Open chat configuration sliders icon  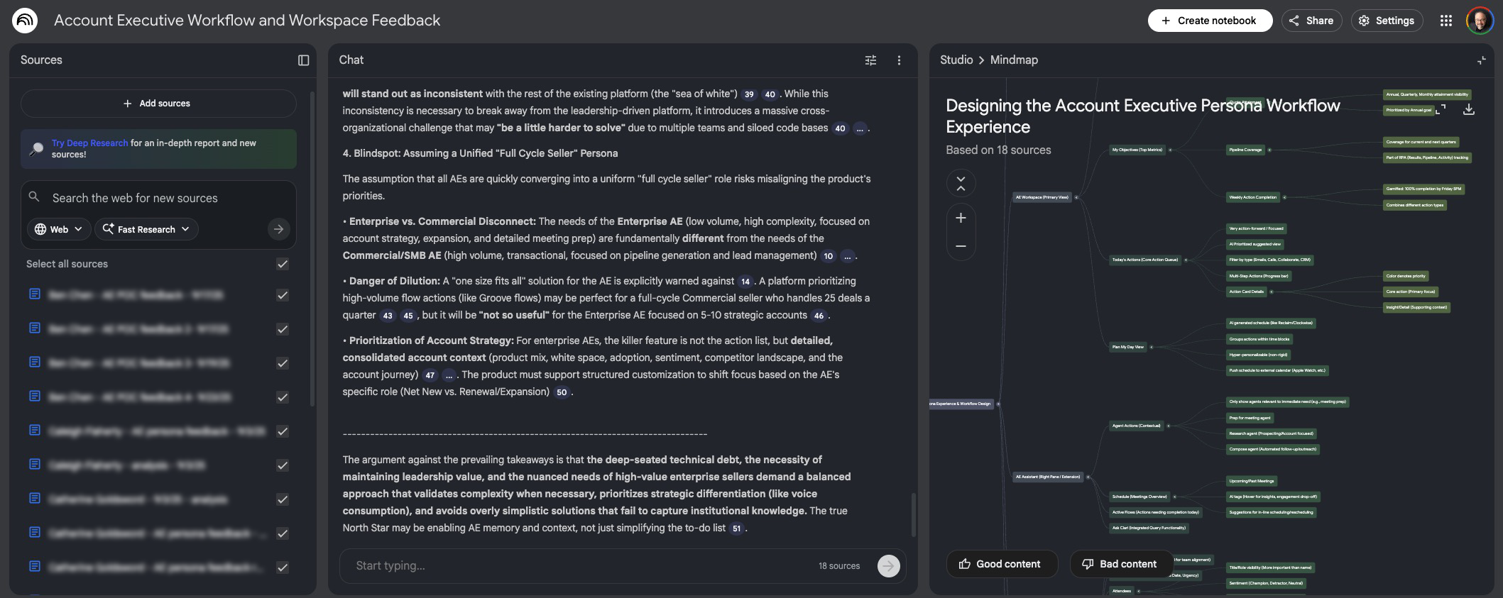tap(870, 60)
